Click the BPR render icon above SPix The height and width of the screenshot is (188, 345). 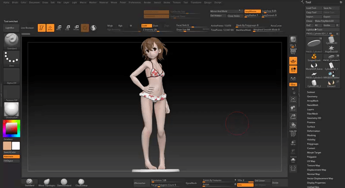pos(293,40)
